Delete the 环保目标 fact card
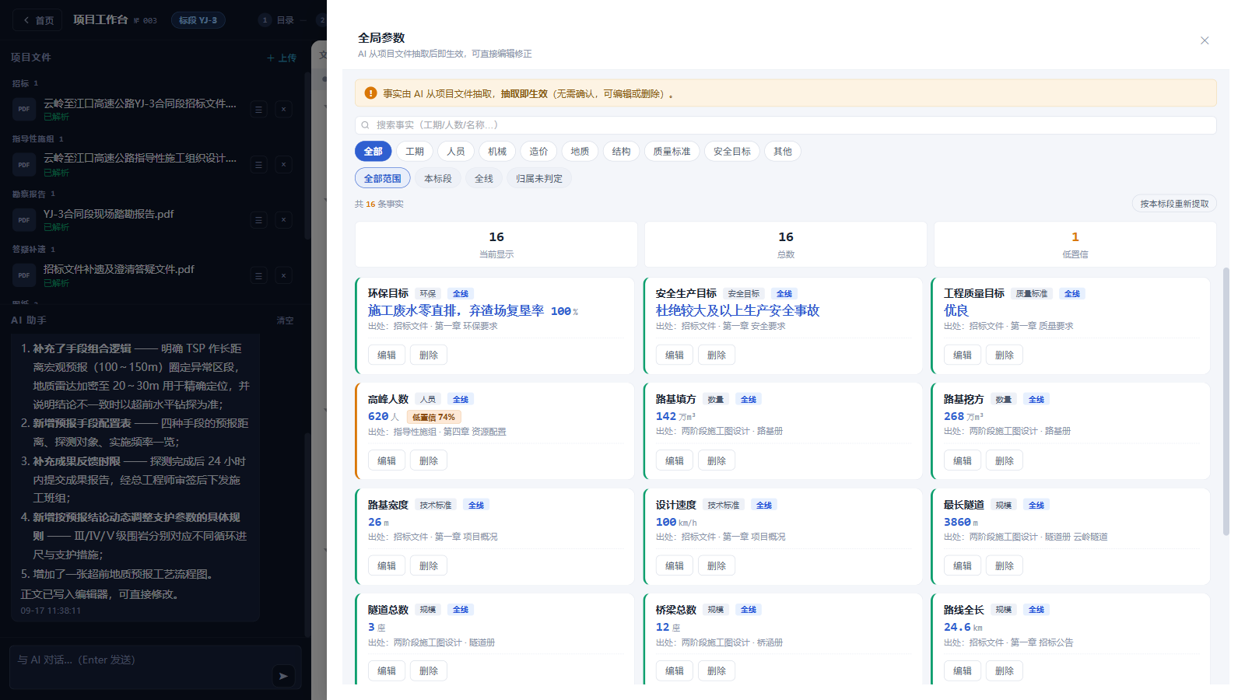Image resolution: width=1245 pixels, height=700 pixels. [429, 355]
